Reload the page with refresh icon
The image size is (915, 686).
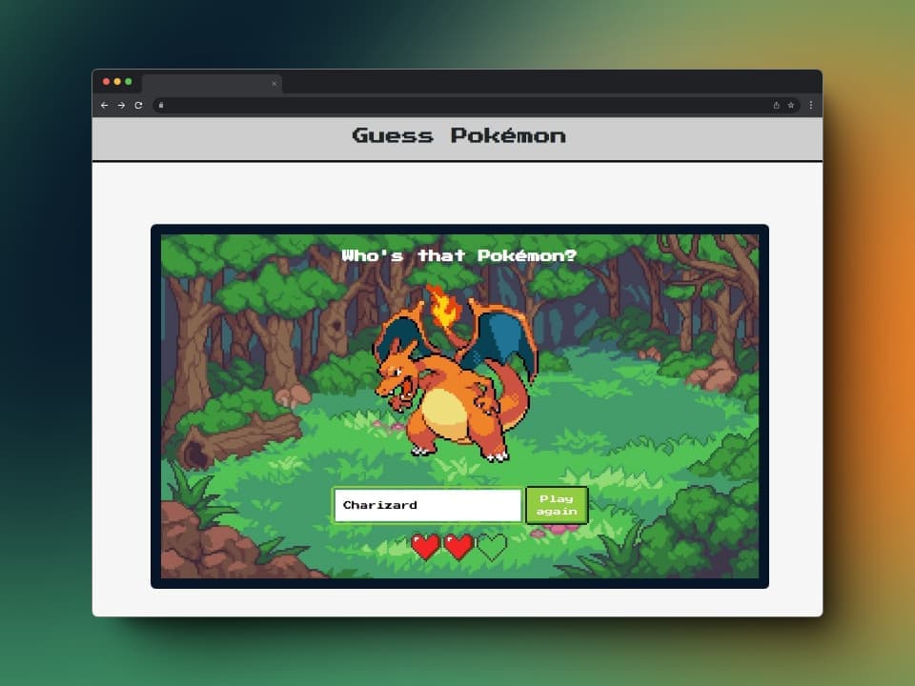click(x=138, y=106)
